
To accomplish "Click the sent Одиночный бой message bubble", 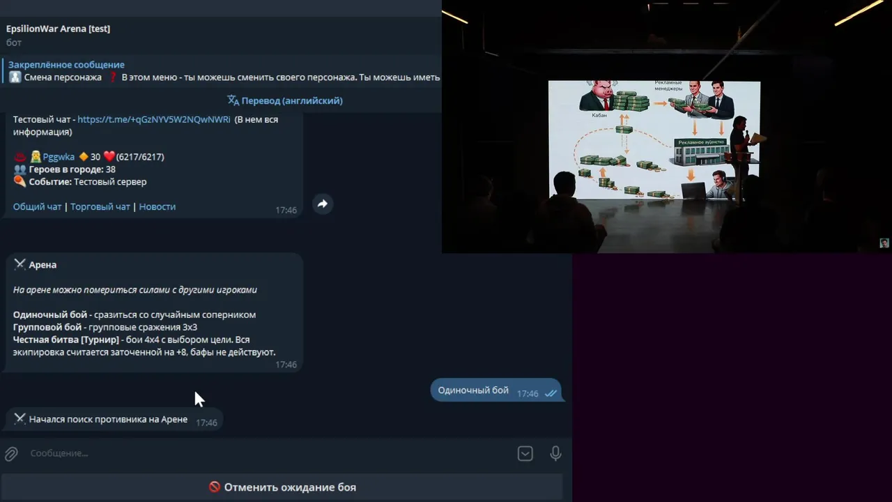I will coord(495,391).
